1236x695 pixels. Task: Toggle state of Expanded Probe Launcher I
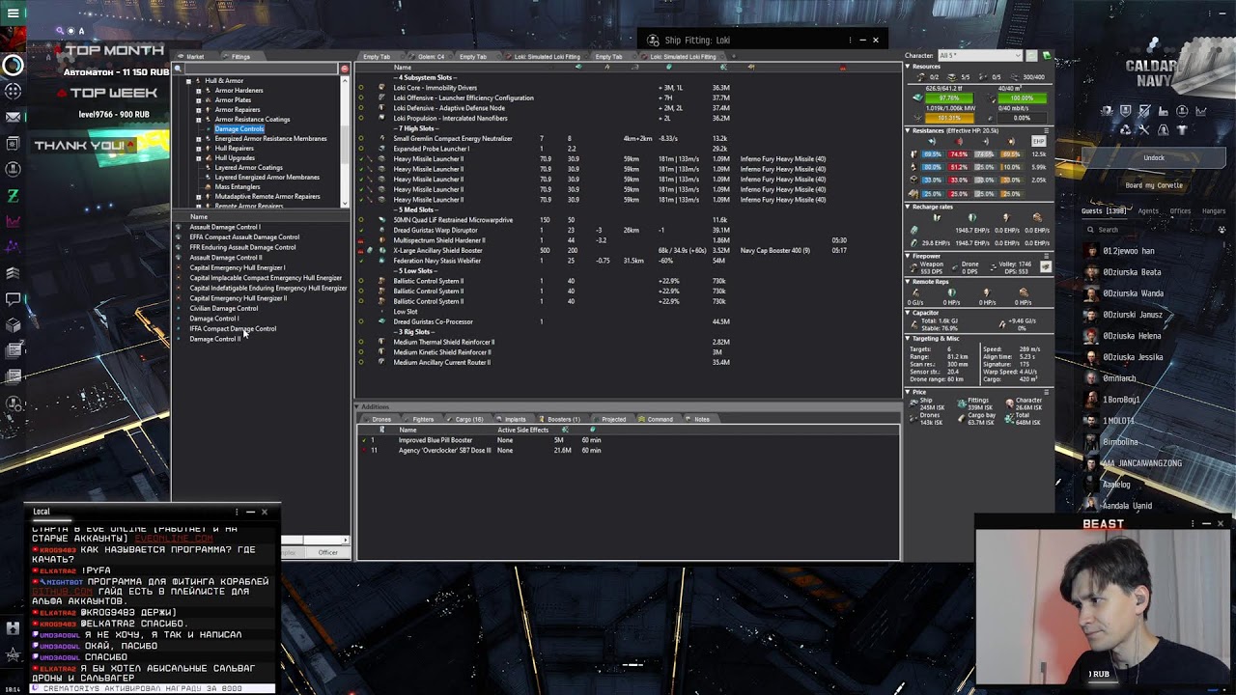tap(361, 149)
